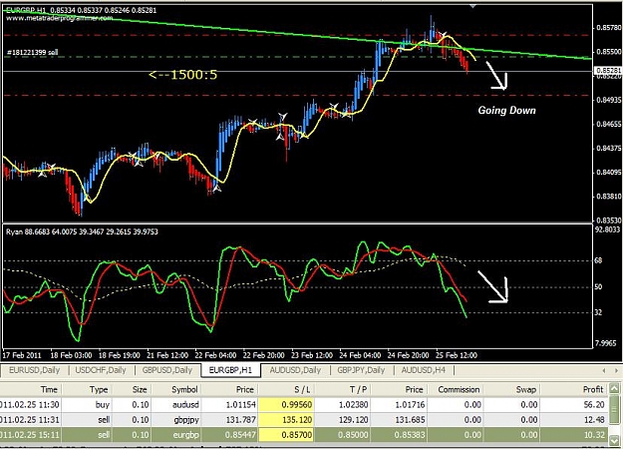Select the EURGBP,H1 chart tab
Image resolution: width=623 pixels, height=449 pixels.
click(x=230, y=370)
